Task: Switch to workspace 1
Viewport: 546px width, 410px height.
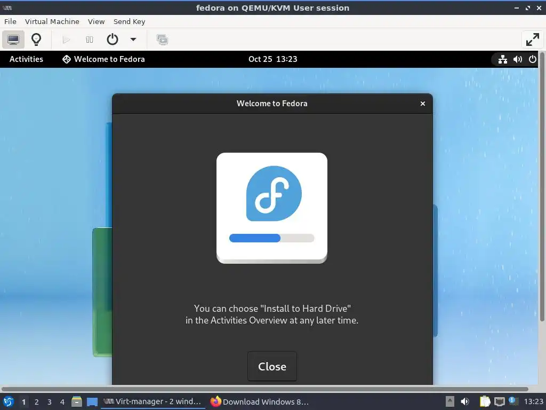Action: pyautogui.click(x=23, y=402)
